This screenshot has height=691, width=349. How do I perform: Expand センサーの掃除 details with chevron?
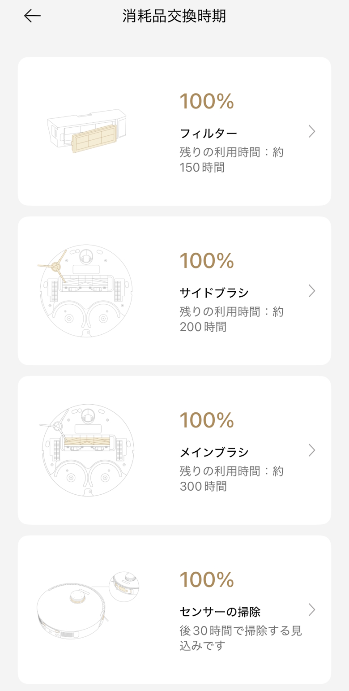(312, 610)
